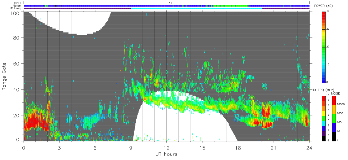The width and height of the screenshot is (348, 160).
Task: Click the '17' label on TX FRQ scale
Action: pos(328,100)
